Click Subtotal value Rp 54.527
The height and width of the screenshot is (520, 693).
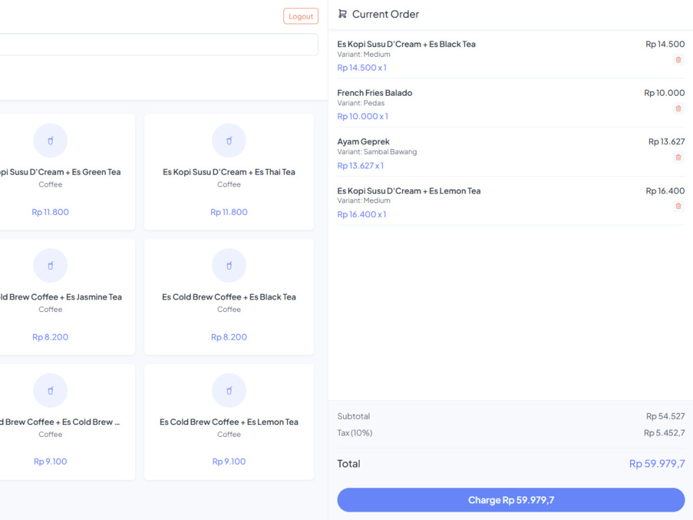coord(665,416)
